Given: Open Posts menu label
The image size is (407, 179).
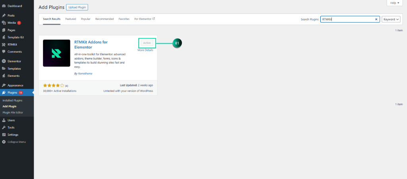Looking at the screenshot, I should pos(11,15).
